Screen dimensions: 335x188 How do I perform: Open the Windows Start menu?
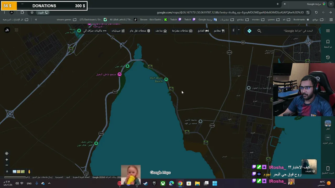[x=215, y=183]
